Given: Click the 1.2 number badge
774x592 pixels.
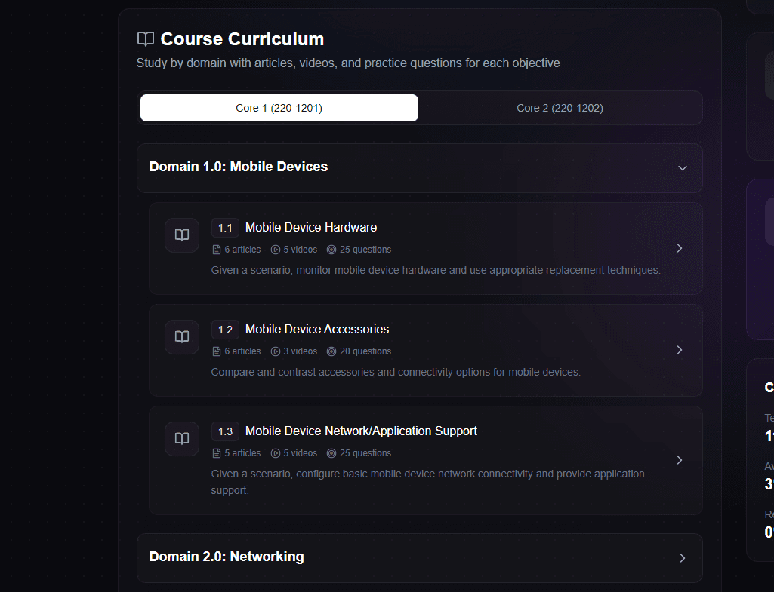Looking at the screenshot, I should pyautogui.click(x=224, y=329).
